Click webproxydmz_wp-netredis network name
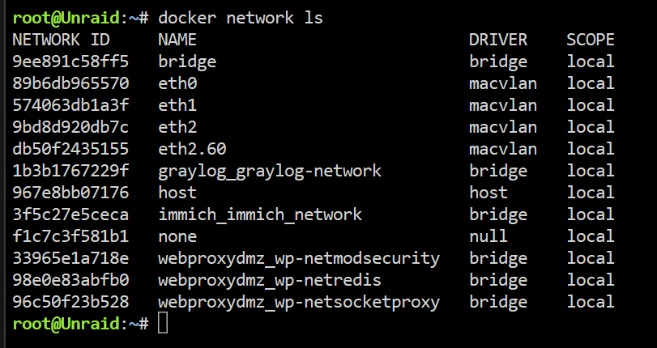This screenshot has width=657, height=348. [x=270, y=280]
